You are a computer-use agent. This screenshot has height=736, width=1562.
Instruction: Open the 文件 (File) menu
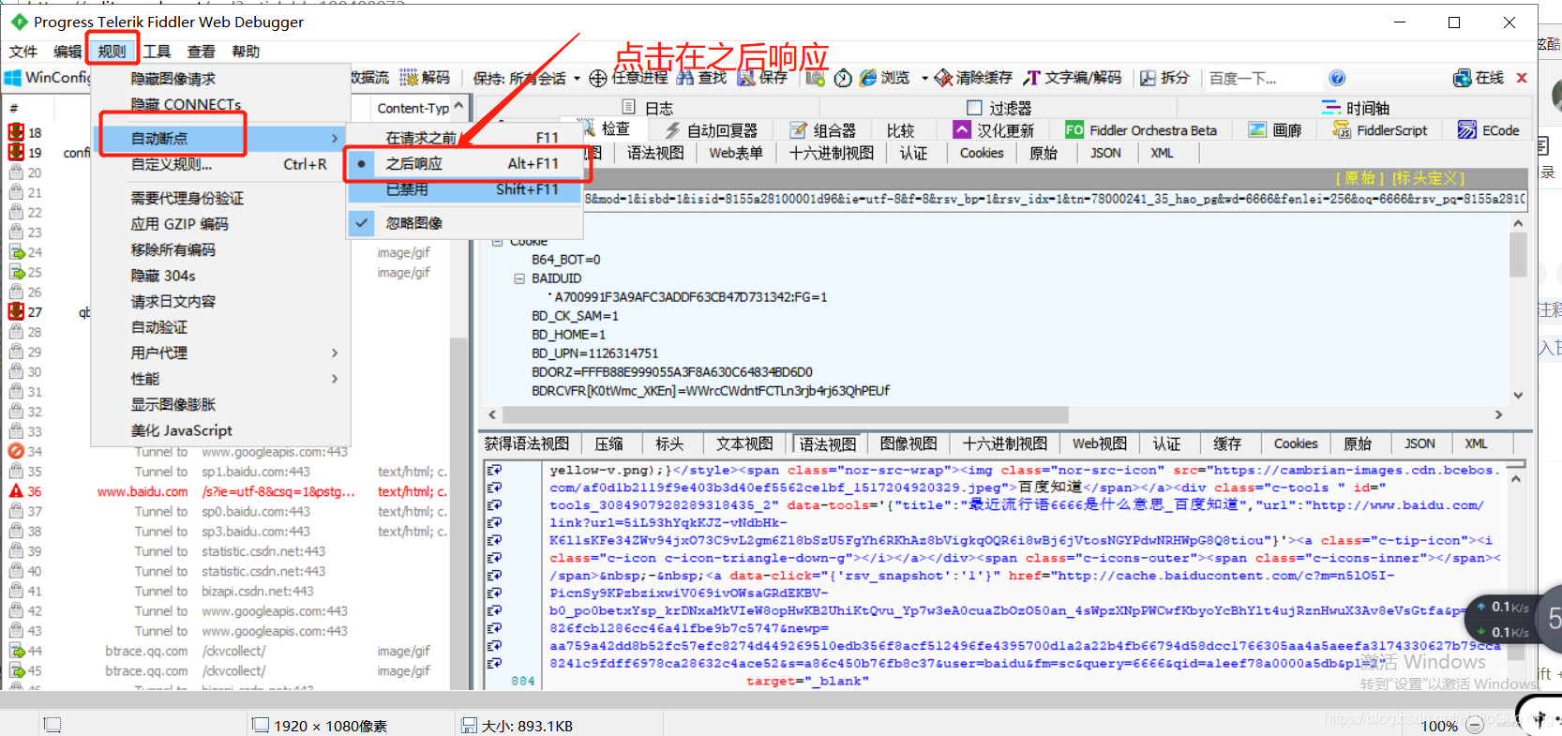pos(23,51)
